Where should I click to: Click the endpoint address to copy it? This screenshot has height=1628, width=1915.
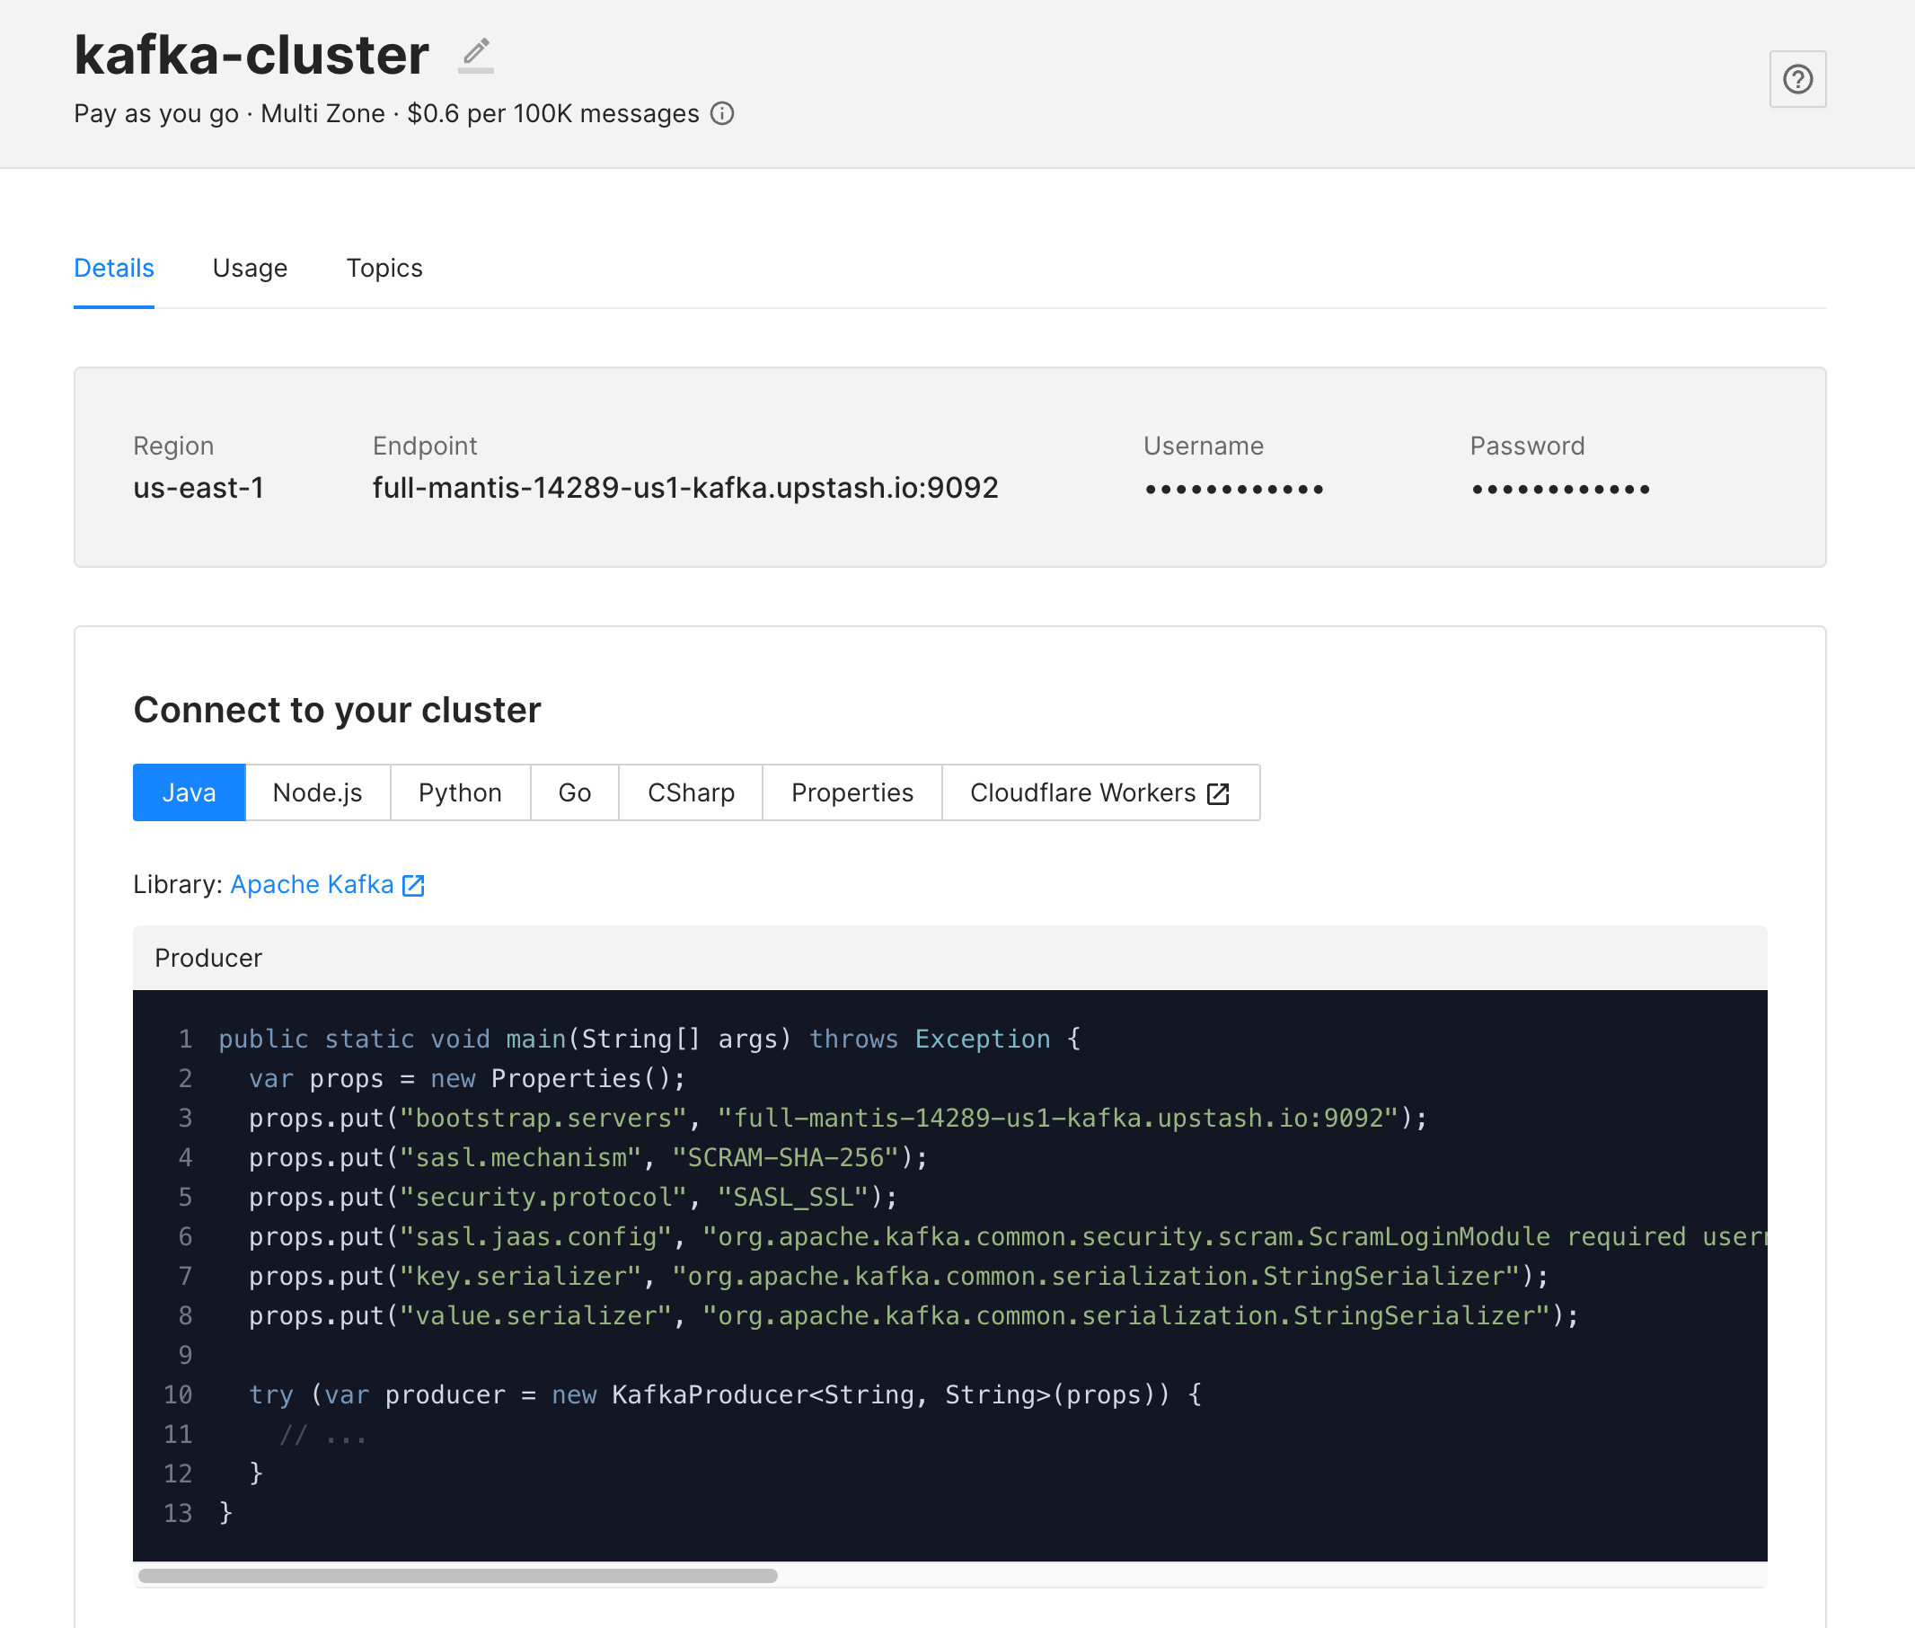(x=684, y=487)
